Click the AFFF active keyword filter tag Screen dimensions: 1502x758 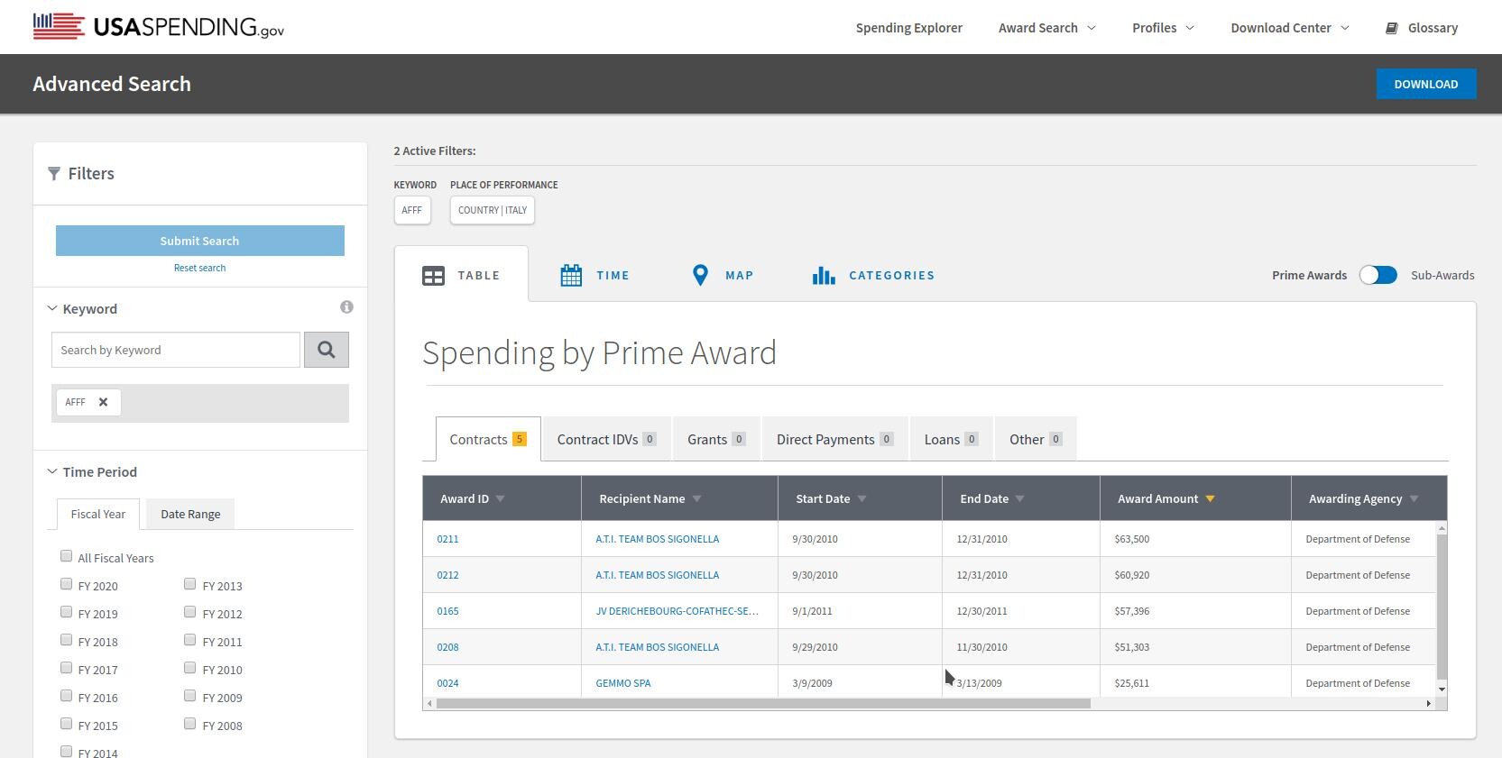(412, 210)
